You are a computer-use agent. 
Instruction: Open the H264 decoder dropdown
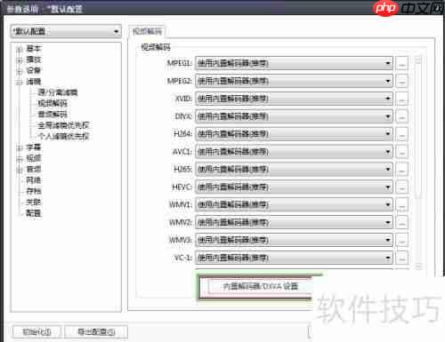294,134
